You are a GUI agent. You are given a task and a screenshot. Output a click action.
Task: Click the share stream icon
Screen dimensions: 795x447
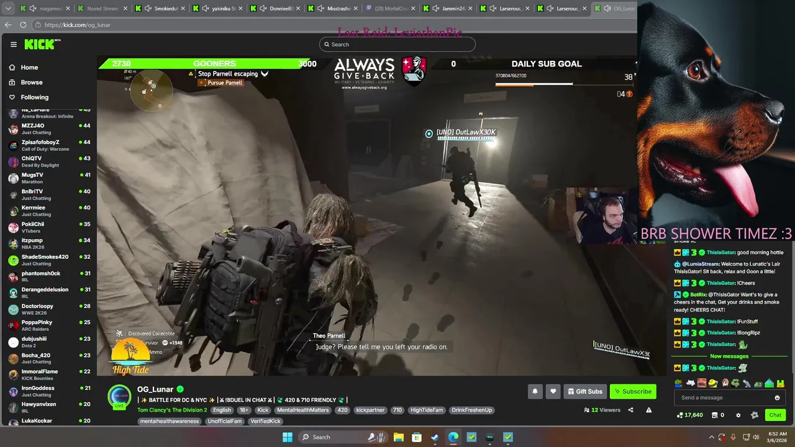click(630, 410)
